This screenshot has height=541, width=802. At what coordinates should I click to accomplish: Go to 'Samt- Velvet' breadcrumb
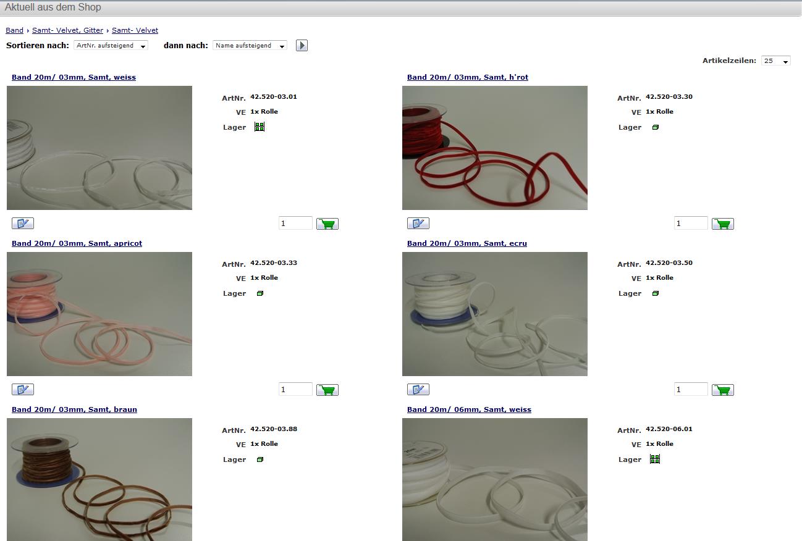[x=135, y=30]
